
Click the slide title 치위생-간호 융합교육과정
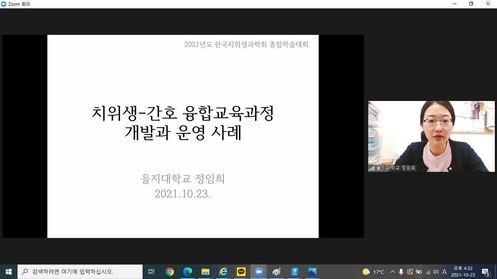(x=183, y=113)
